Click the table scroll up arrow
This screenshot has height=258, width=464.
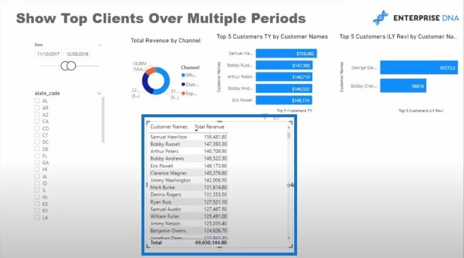[x=289, y=128]
